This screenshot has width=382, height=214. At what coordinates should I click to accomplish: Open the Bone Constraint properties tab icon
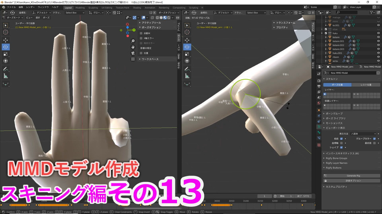pyautogui.click(x=319, y=138)
